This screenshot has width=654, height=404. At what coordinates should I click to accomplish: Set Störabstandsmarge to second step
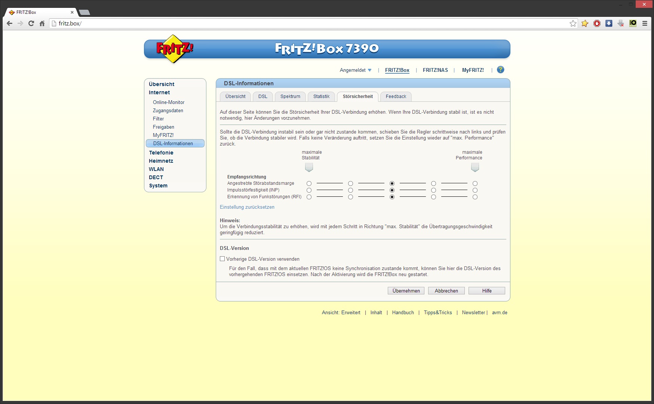pos(350,183)
